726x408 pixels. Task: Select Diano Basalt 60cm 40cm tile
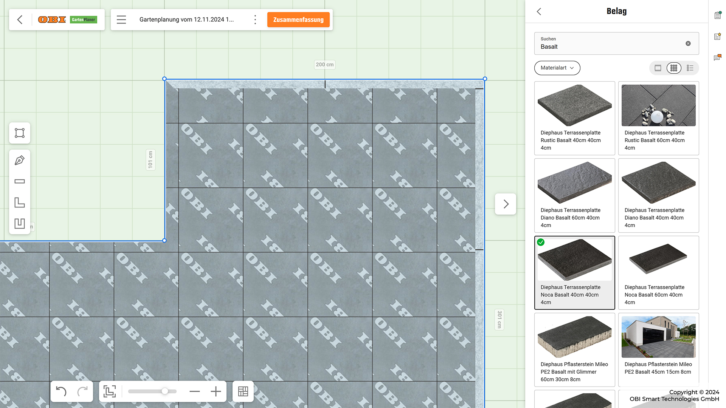coord(575,195)
